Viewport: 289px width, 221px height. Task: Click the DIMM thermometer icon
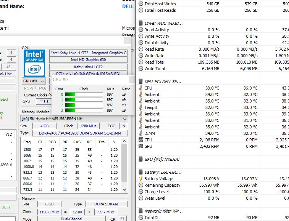(x=141, y=133)
